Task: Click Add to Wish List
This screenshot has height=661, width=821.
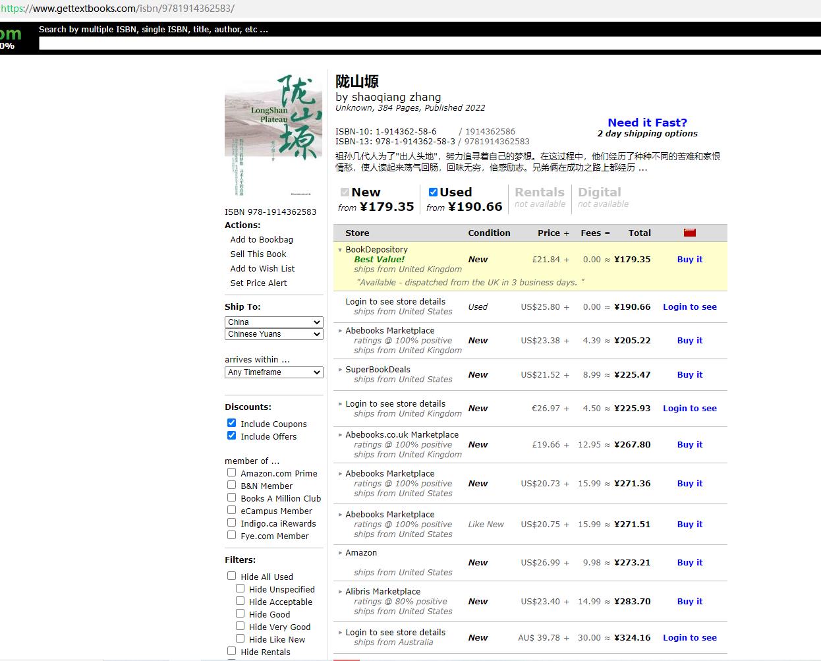Action: coord(262,269)
